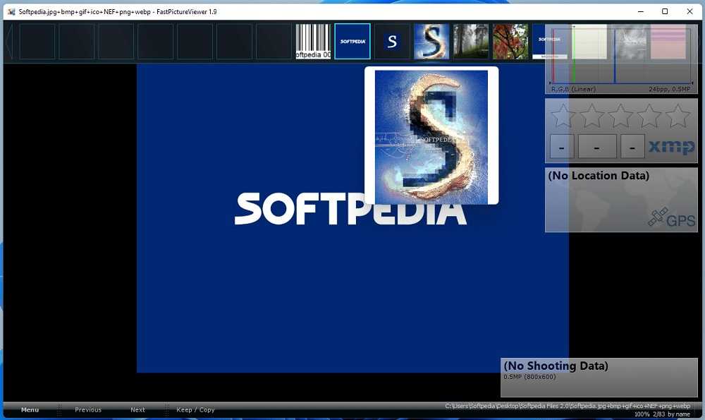The height and width of the screenshot is (420, 705).
Task: Set rating to three stars
Action: pyautogui.click(x=620, y=116)
